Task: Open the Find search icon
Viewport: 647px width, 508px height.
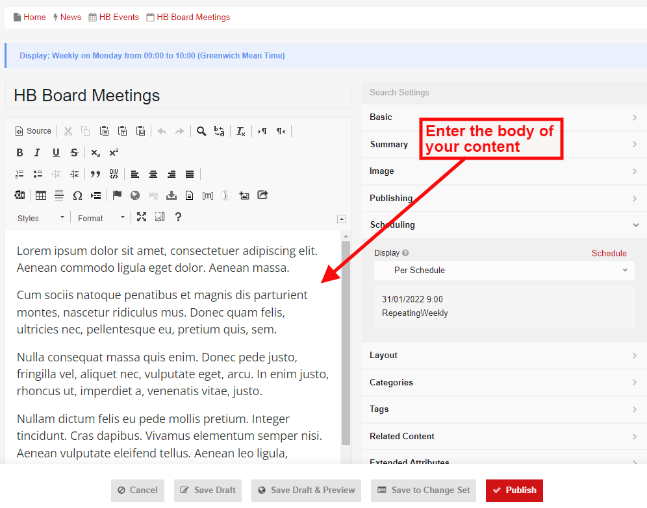Action: [x=202, y=130]
